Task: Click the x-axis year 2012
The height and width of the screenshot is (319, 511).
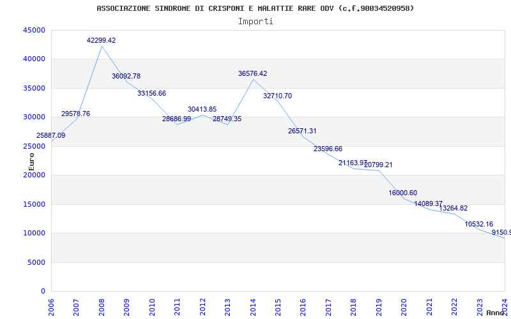Action: pyautogui.click(x=202, y=307)
